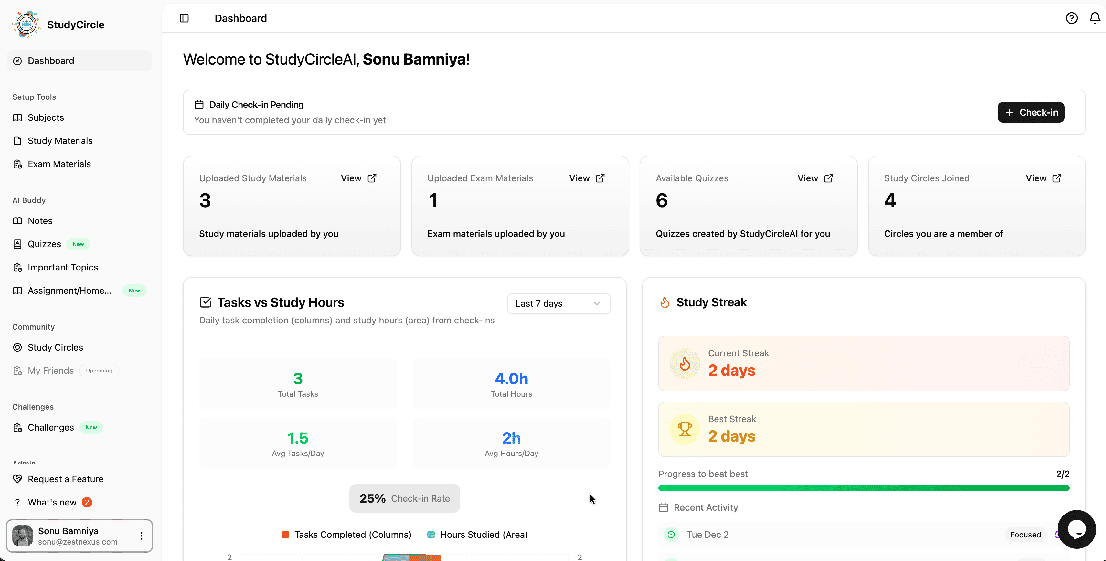This screenshot has width=1106, height=561.
Task: Click the notifications bell icon
Action: pos(1095,18)
